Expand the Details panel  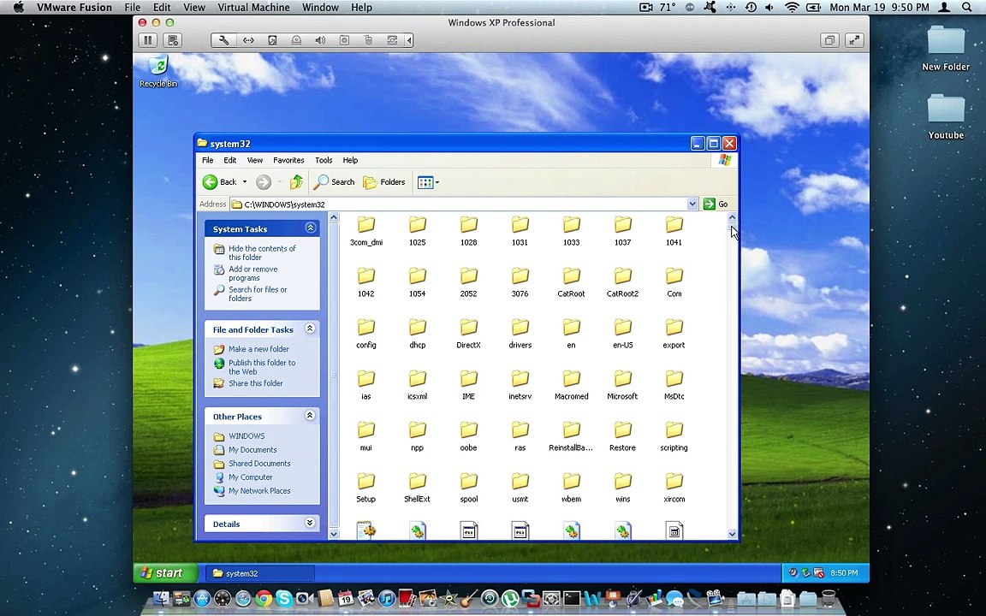(310, 523)
